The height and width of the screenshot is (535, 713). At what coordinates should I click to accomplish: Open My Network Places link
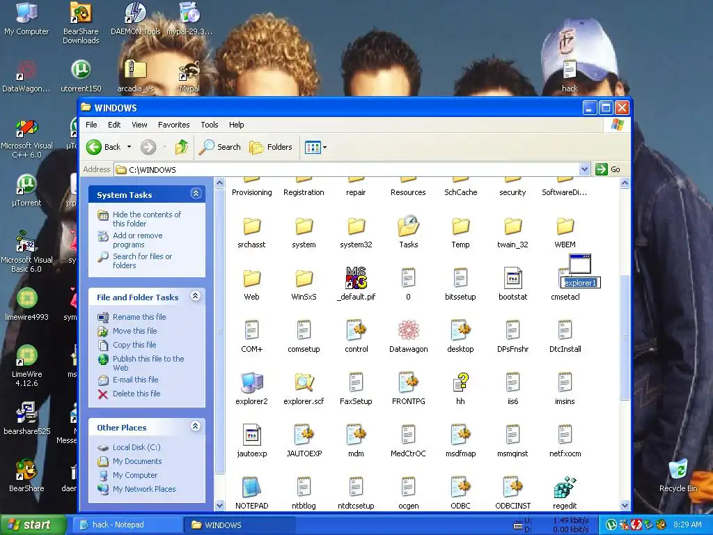(x=144, y=489)
